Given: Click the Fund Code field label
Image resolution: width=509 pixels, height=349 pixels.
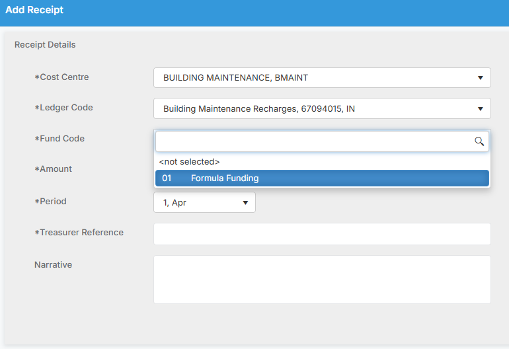Looking at the screenshot, I should coord(59,139).
